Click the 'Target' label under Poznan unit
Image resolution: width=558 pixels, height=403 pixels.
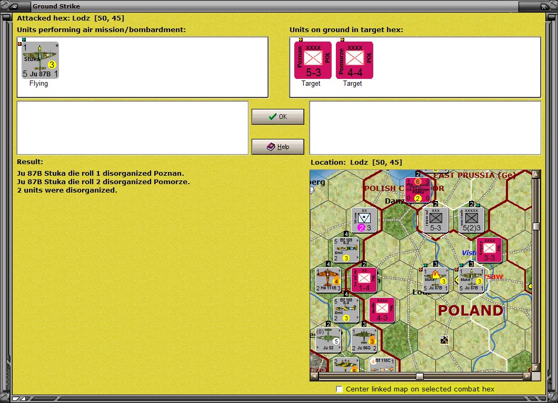coord(311,84)
